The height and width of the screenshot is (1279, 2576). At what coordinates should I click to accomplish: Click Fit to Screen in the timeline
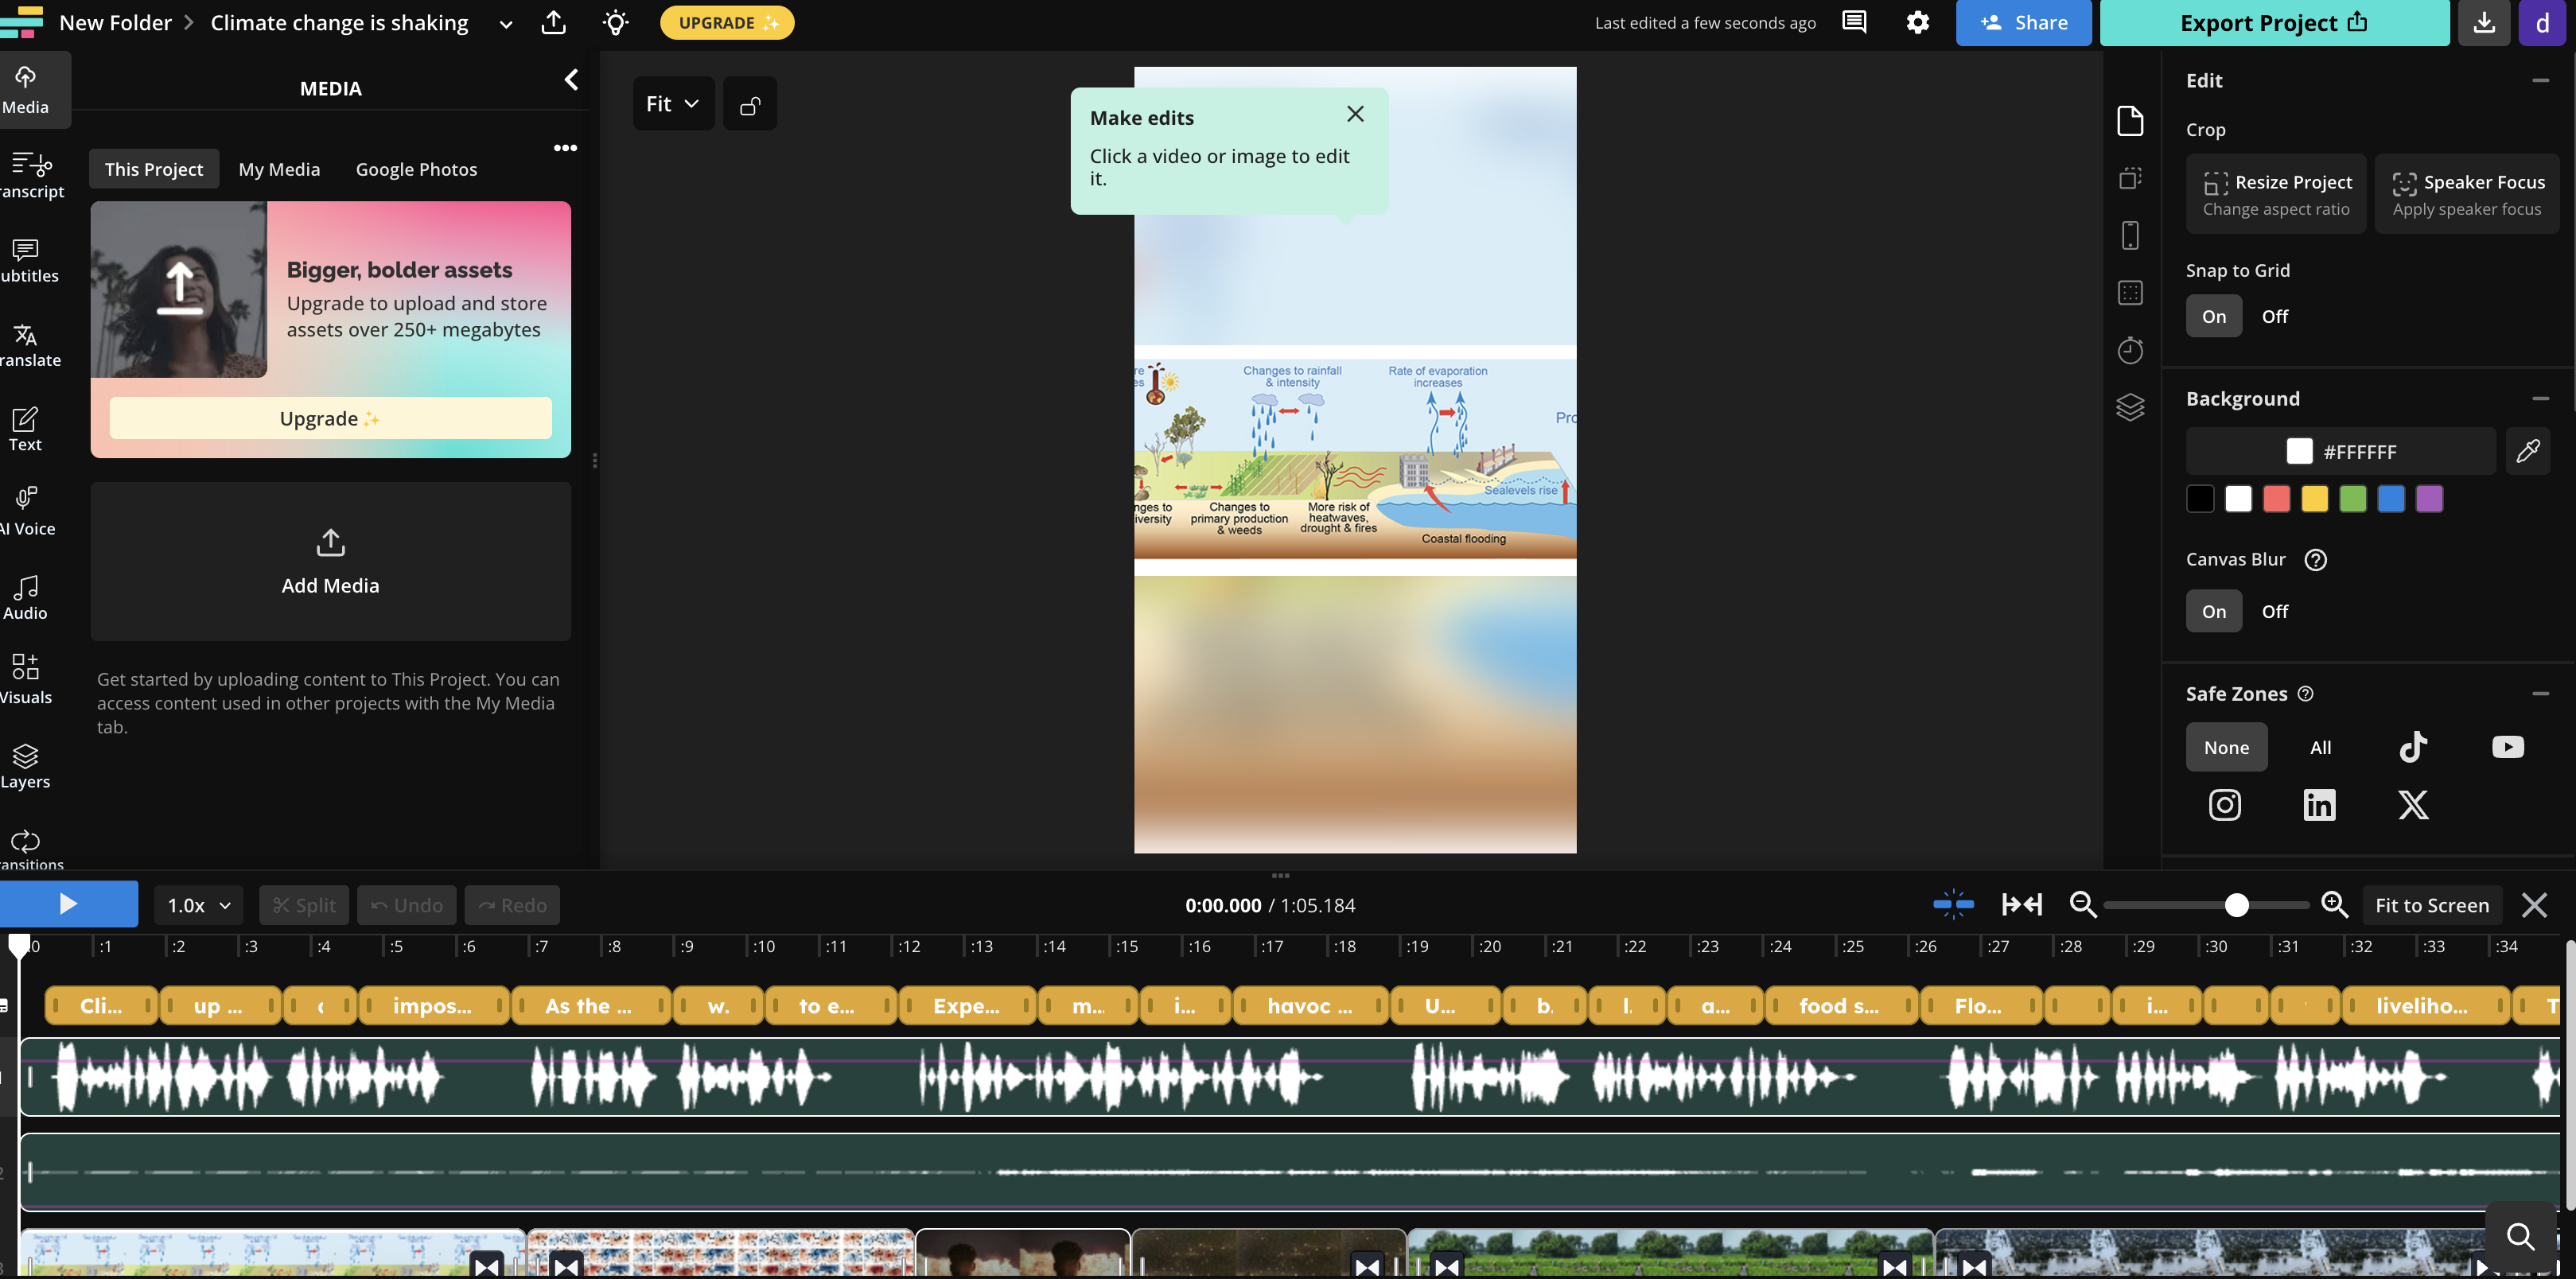2432,904
